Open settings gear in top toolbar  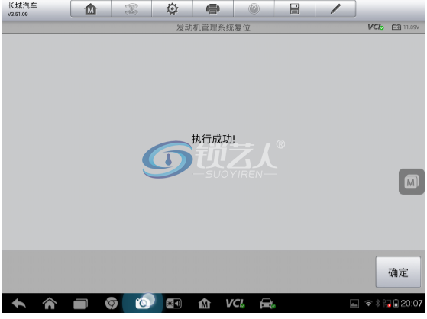(x=172, y=9)
